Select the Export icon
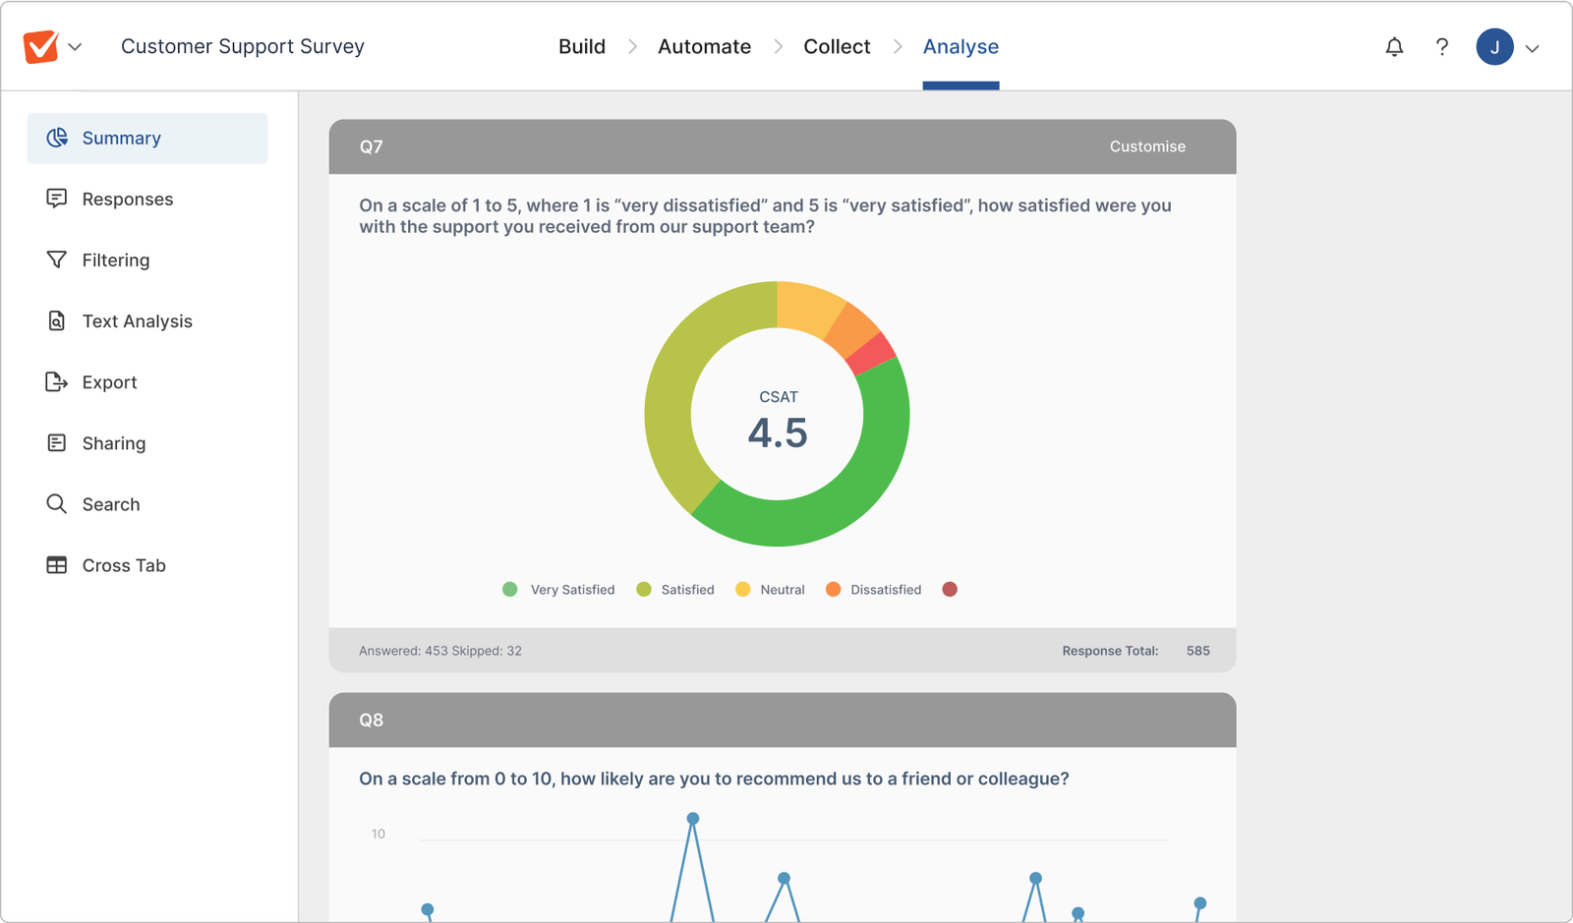The width and height of the screenshot is (1573, 923). point(57,381)
